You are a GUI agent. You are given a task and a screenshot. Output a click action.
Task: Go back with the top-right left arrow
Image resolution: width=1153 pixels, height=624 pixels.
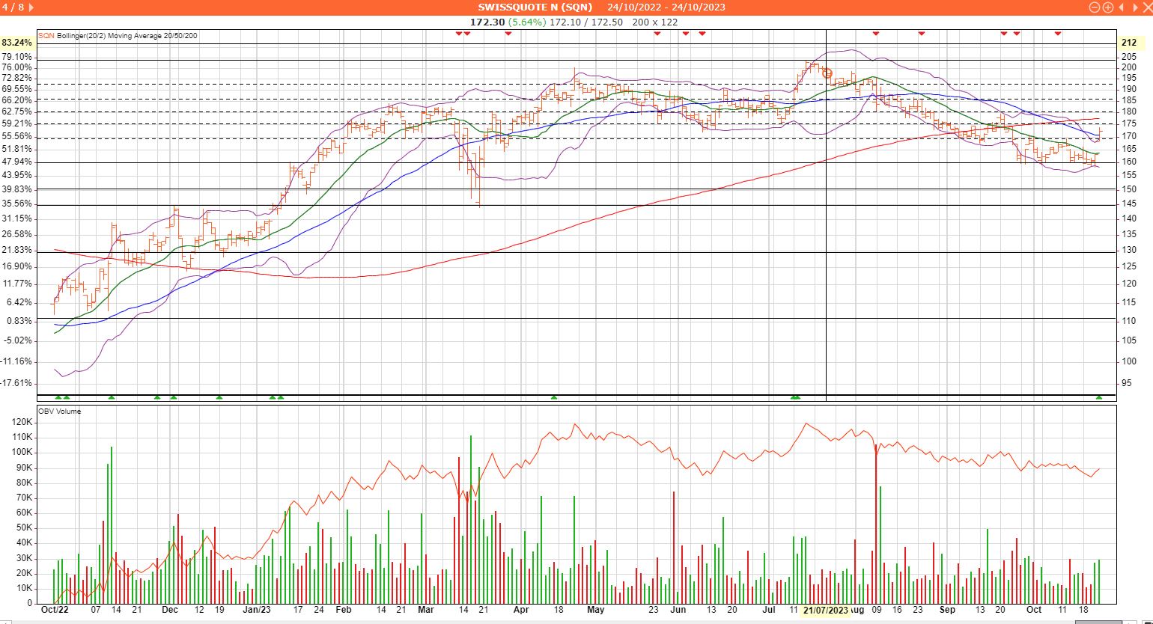click(1121, 7)
